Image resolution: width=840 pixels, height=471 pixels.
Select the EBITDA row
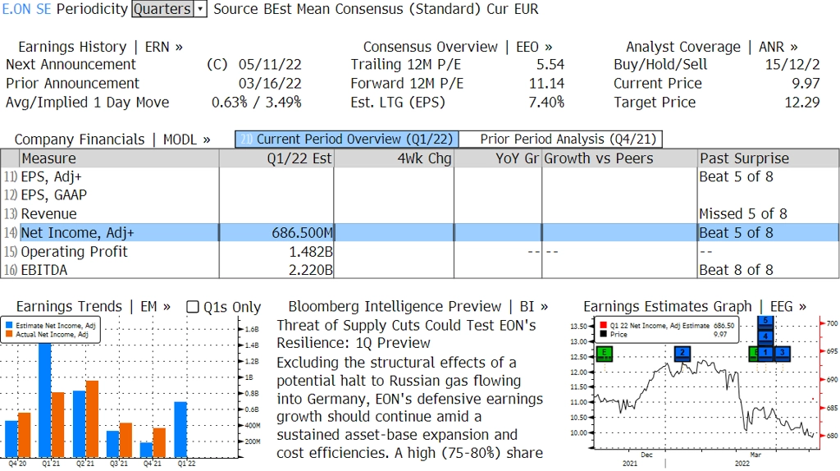(420, 270)
